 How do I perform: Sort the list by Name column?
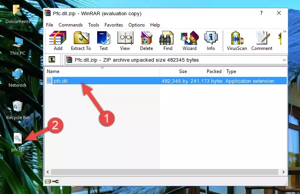102,71
